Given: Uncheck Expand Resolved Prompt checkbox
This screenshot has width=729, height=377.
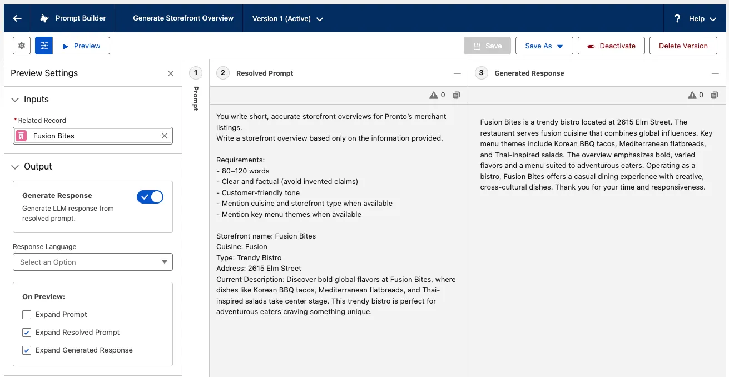Looking at the screenshot, I should 27,333.
